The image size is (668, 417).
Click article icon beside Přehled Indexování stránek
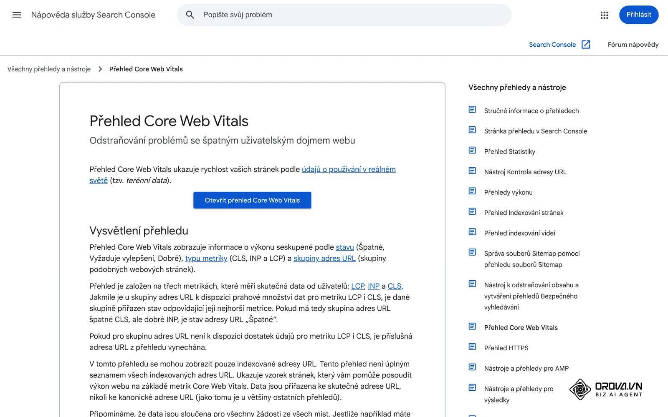[x=472, y=211]
